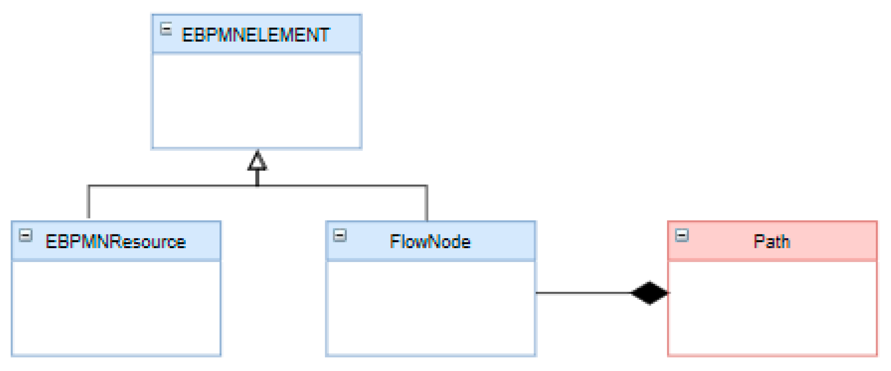This screenshot has height=371, width=891.
Task: Collapse the EBPMNELEMENT class compartment
Action: pyautogui.click(x=166, y=29)
